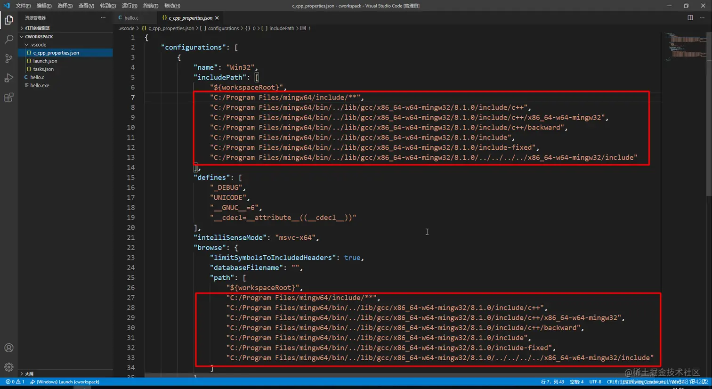Open the 查看(V) menu
This screenshot has height=389, width=712.
[x=86, y=6]
